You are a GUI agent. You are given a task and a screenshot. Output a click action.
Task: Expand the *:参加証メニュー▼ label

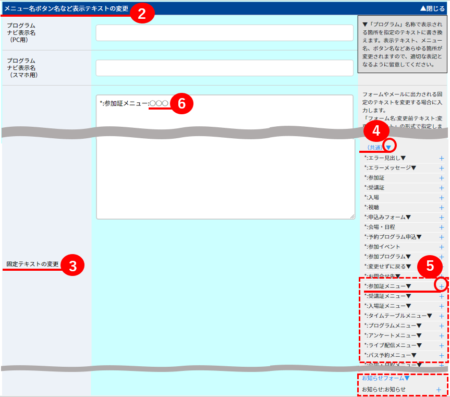pos(387,286)
